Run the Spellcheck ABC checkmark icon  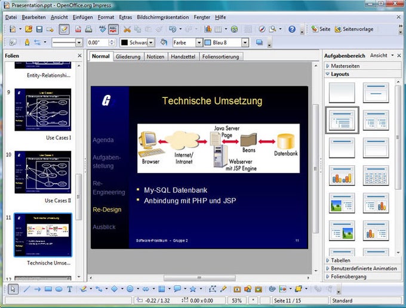(x=103, y=29)
